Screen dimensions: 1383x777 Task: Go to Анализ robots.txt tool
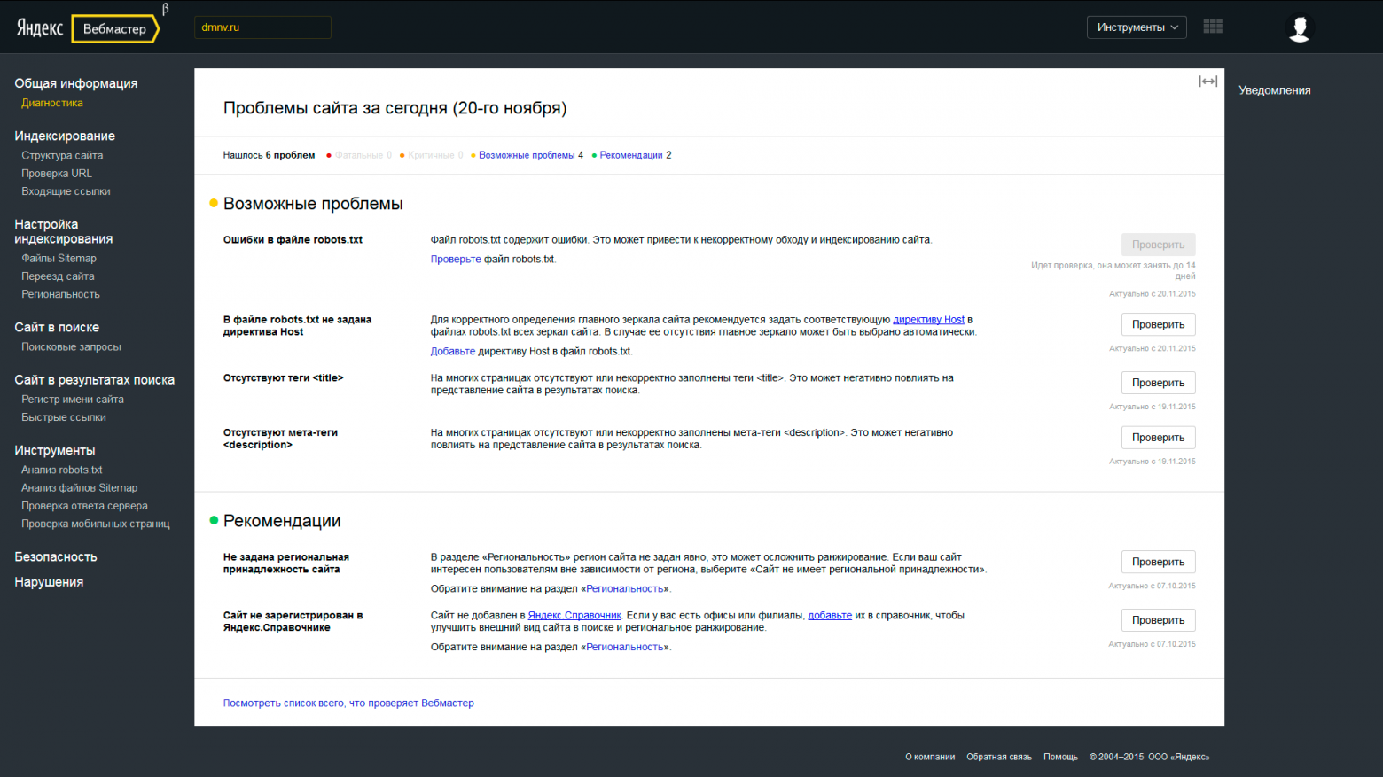pos(62,470)
